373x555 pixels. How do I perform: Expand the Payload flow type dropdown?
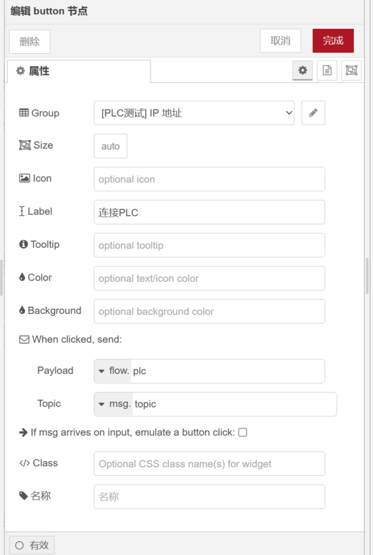coord(113,371)
